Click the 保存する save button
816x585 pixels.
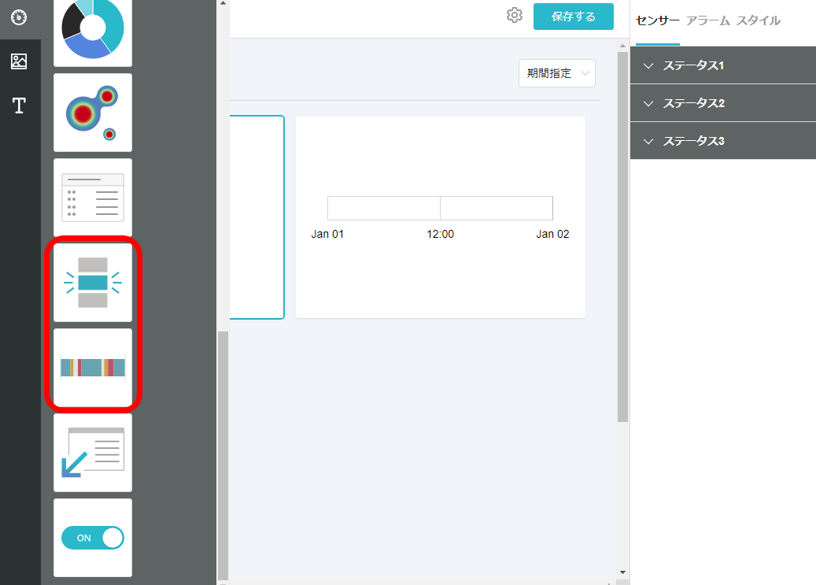574,17
